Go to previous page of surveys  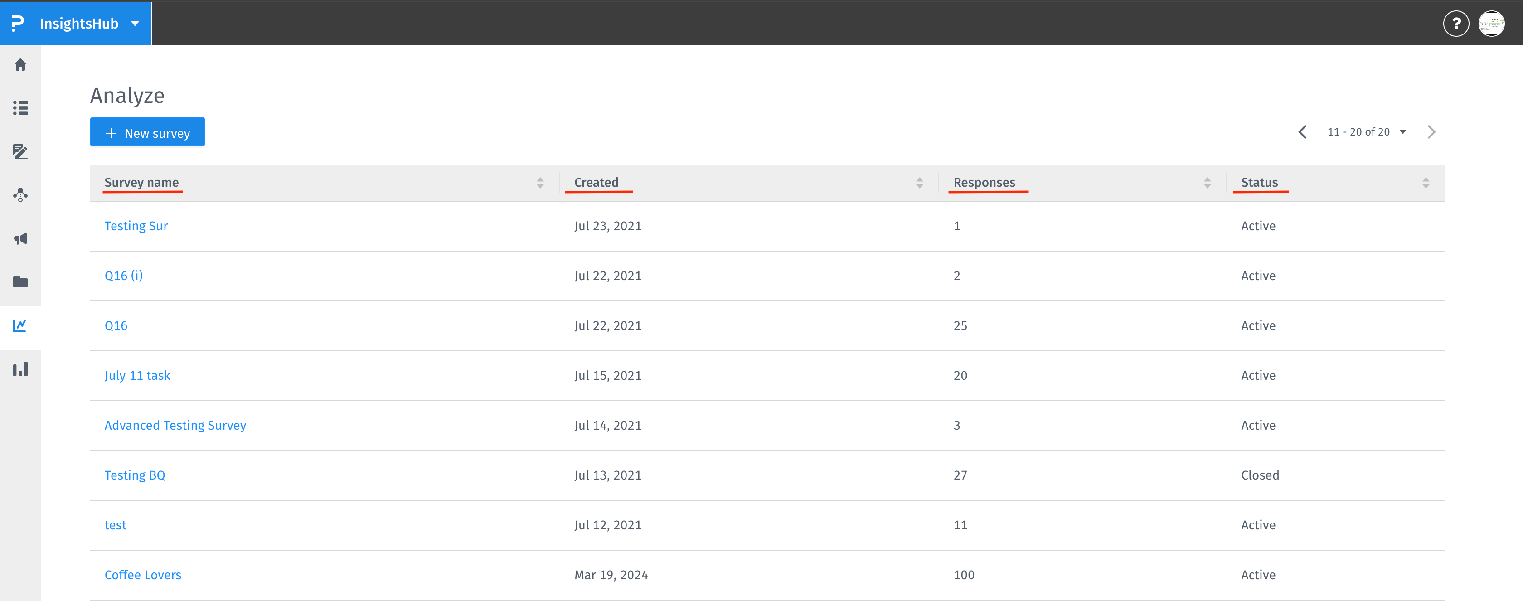pyautogui.click(x=1302, y=132)
